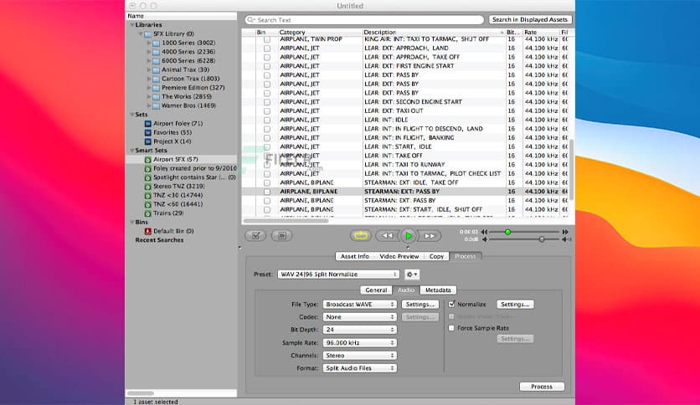Click the skip-forward icon right of position slider
The image size is (700, 405).
[565, 232]
